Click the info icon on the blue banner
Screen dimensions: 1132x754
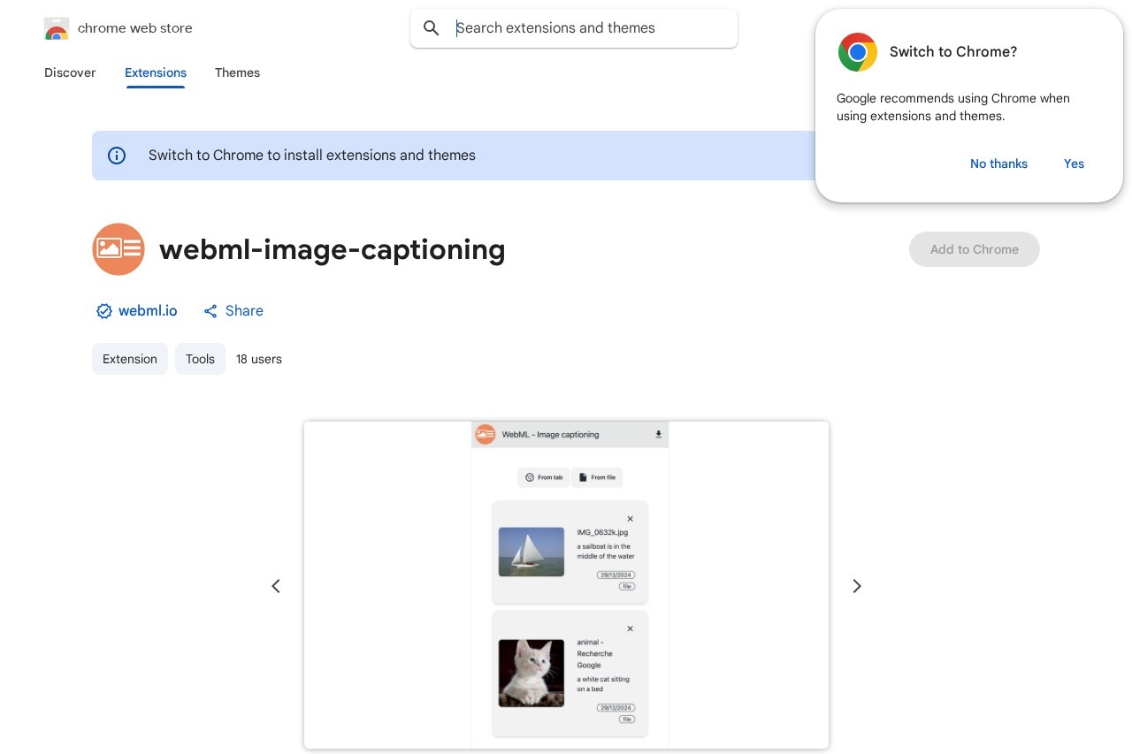(117, 156)
